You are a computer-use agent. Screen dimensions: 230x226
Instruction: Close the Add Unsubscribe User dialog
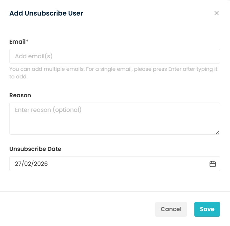216,13
